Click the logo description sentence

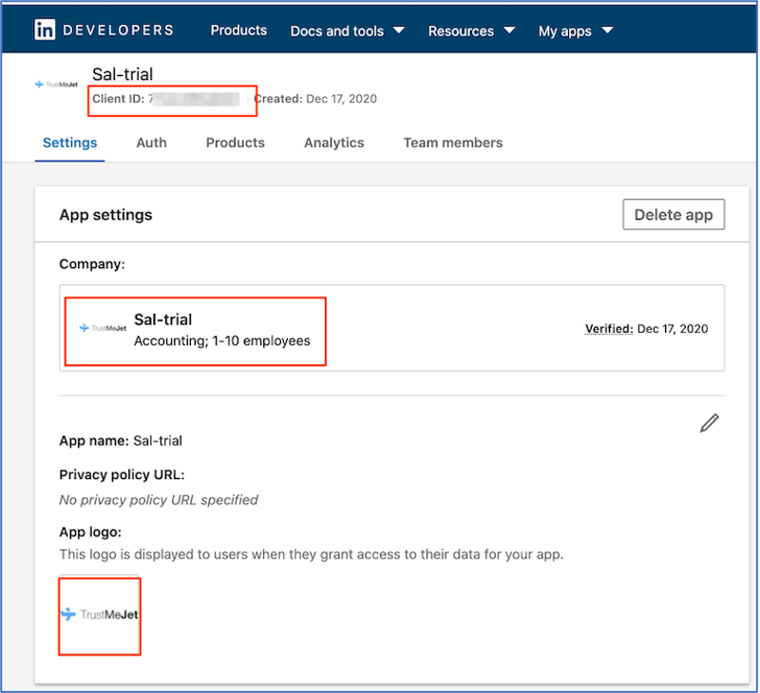[x=312, y=554]
